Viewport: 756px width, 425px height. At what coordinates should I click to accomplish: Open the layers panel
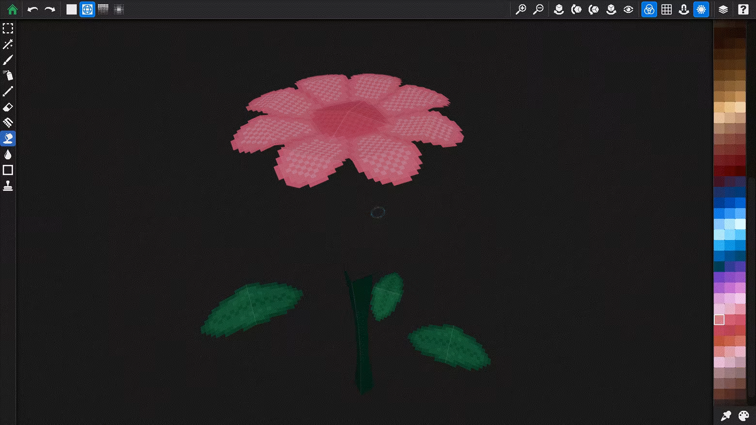(x=723, y=9)
